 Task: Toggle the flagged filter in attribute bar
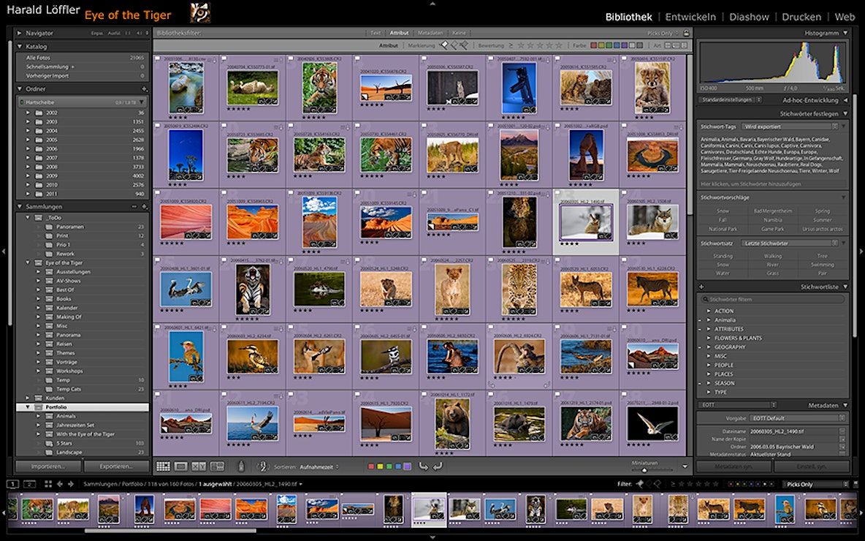coord(444,45)
